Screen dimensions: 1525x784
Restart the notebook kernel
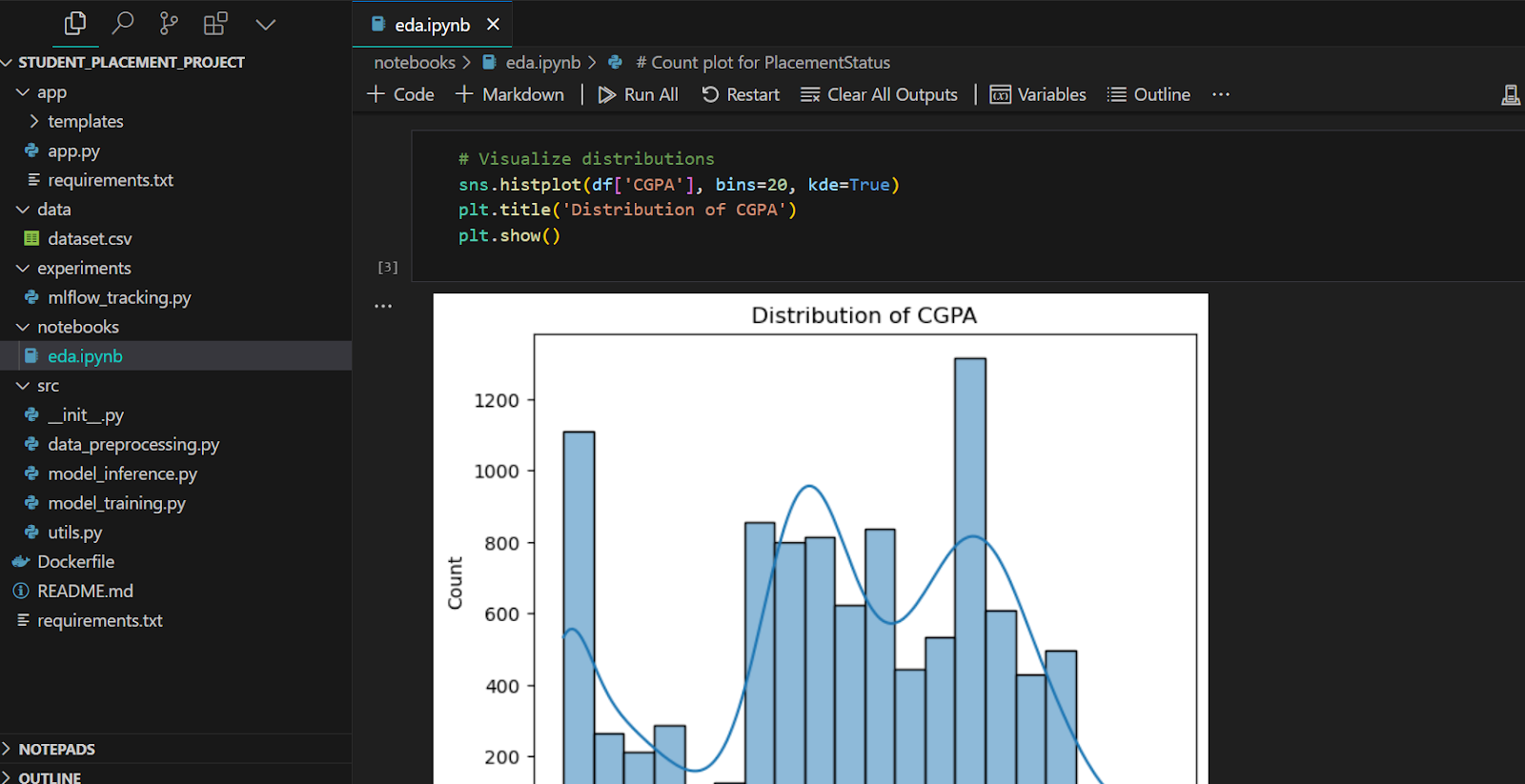[x=741, y=94]
